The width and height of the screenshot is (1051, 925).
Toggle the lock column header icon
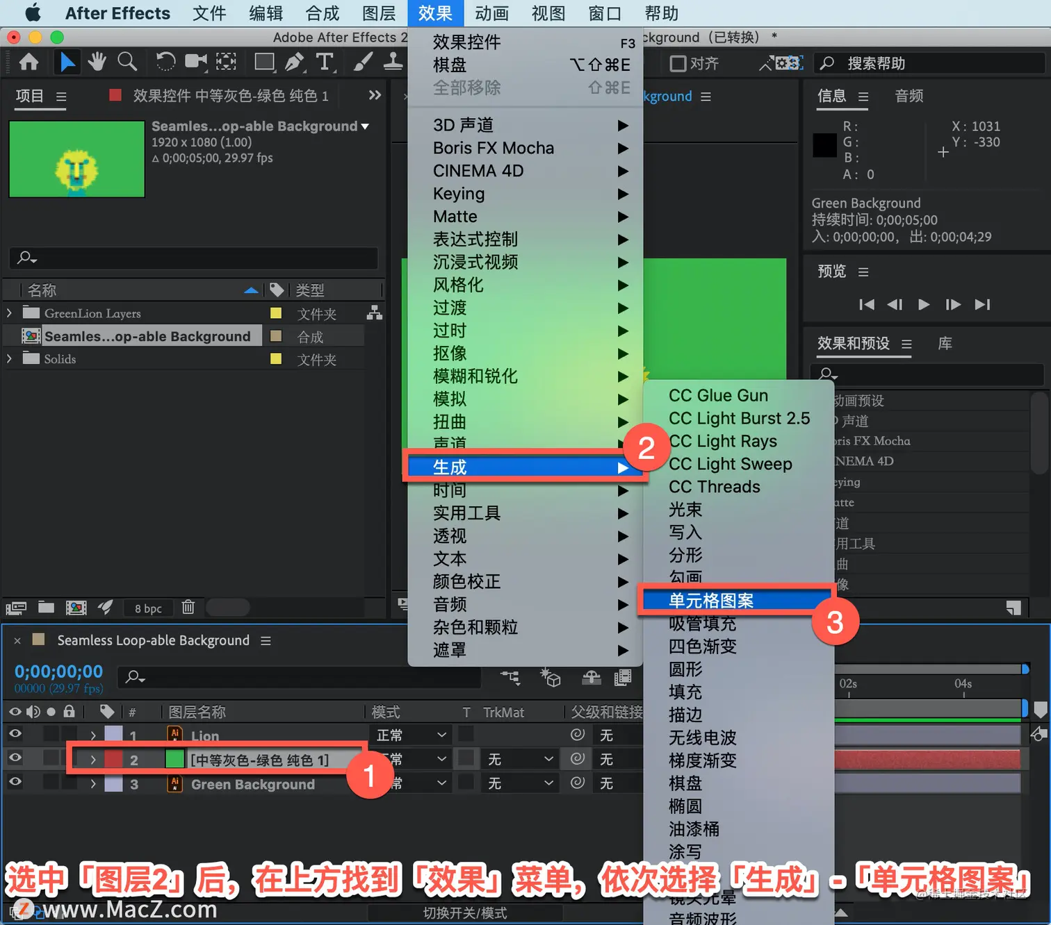coord(69,712)
